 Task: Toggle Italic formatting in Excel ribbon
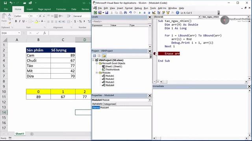(x=20, y=21)
